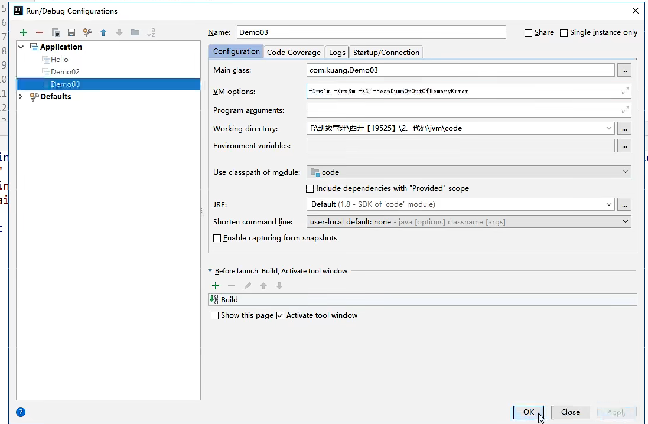Add a new run configuration

pos(24,32)
